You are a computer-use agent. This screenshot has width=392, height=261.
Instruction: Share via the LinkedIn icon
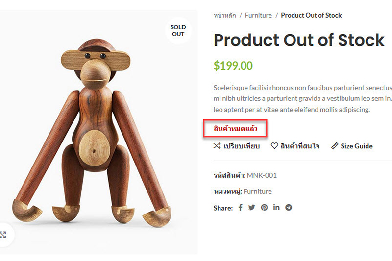tap(276, 207)
